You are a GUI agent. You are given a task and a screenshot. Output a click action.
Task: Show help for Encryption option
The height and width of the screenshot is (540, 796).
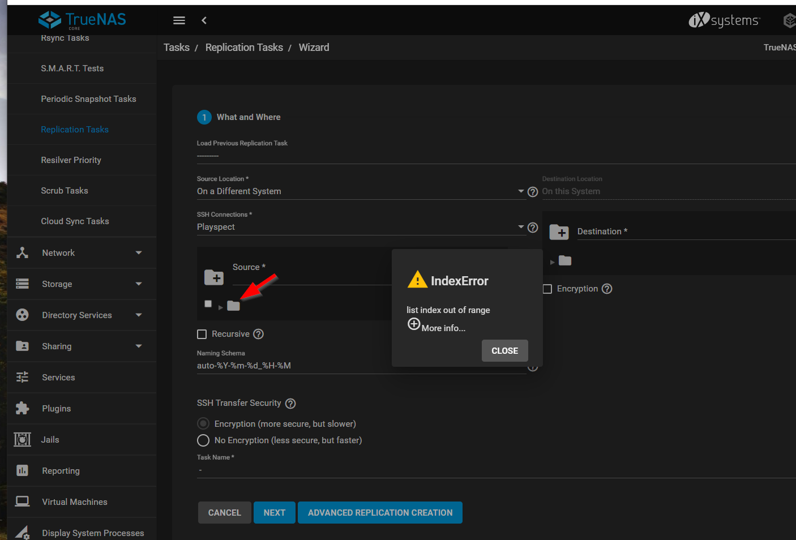click(607, 289)
